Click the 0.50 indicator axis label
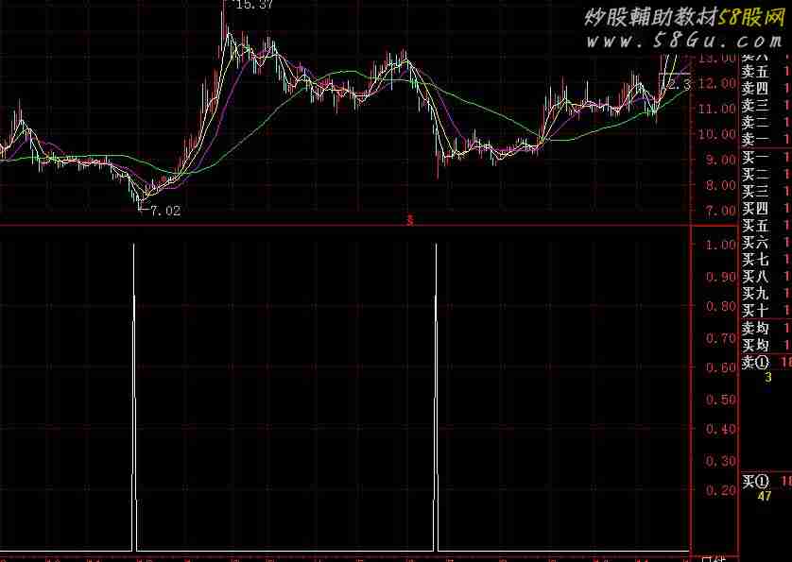This screenshot has height=562, width=792. point(721,400)
